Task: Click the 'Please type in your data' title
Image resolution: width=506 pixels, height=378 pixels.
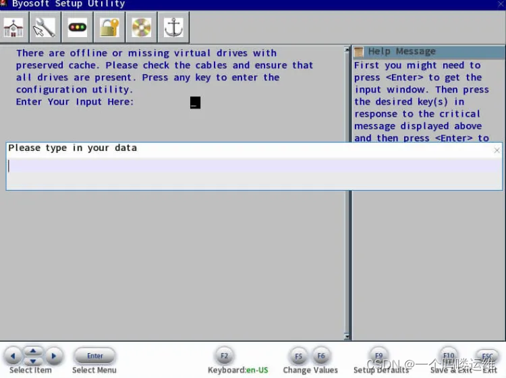Action: [73, 148]
